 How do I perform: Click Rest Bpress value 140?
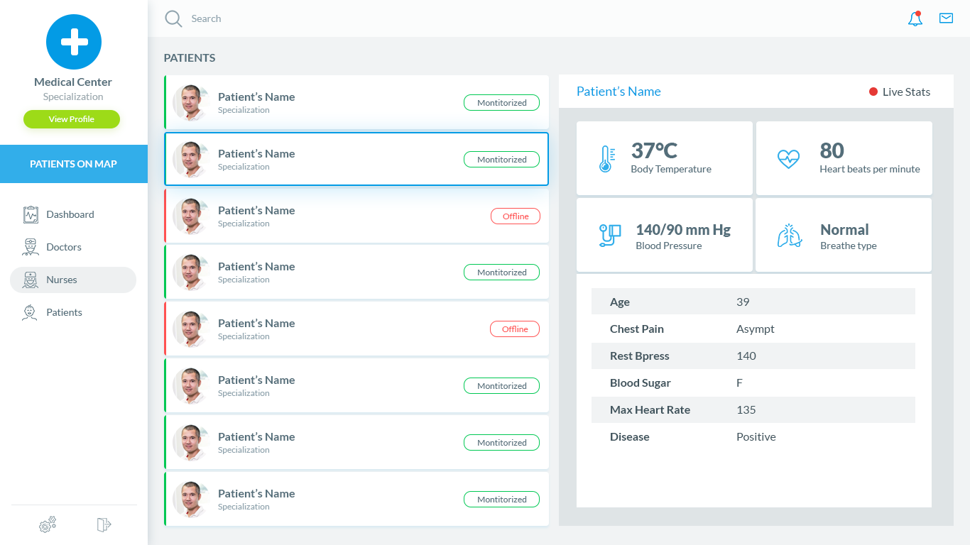746,356
